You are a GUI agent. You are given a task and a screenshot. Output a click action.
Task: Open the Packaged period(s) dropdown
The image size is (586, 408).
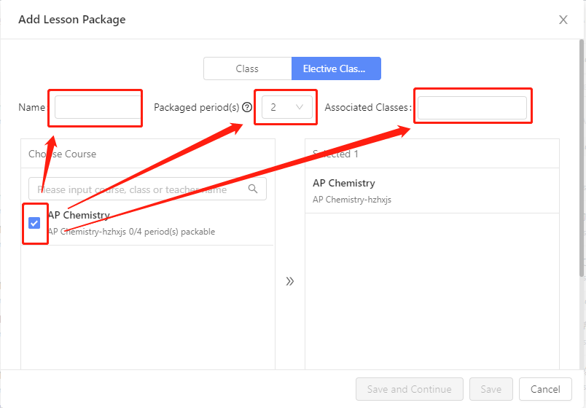tap(287, 107)
